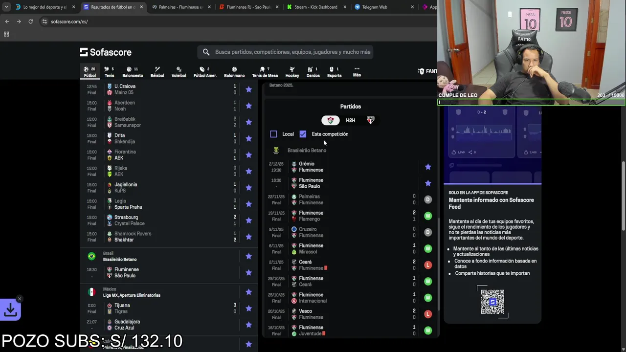Click the sofascore.com/es/ address bar
Screen dimensions: 626x352
coord(69,22)
